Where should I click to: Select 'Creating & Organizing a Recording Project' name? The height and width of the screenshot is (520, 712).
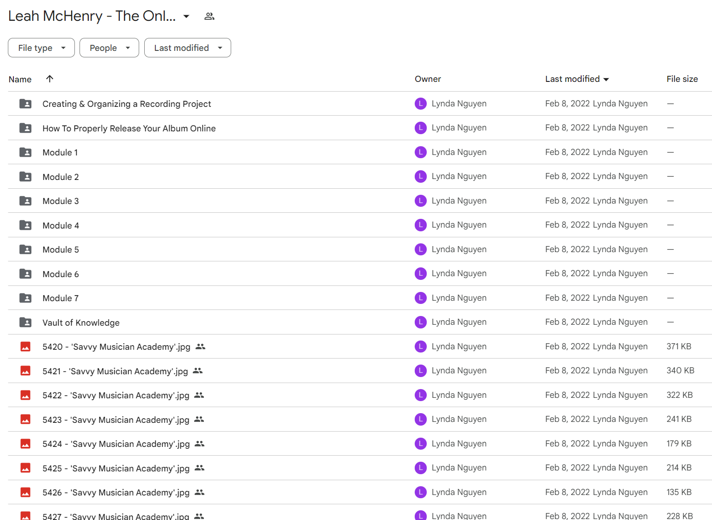127,104
